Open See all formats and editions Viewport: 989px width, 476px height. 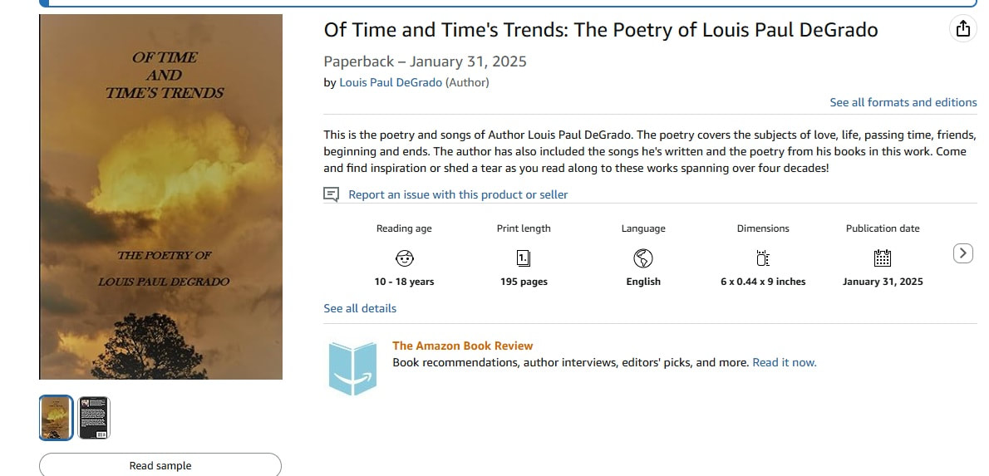point(903,102)
